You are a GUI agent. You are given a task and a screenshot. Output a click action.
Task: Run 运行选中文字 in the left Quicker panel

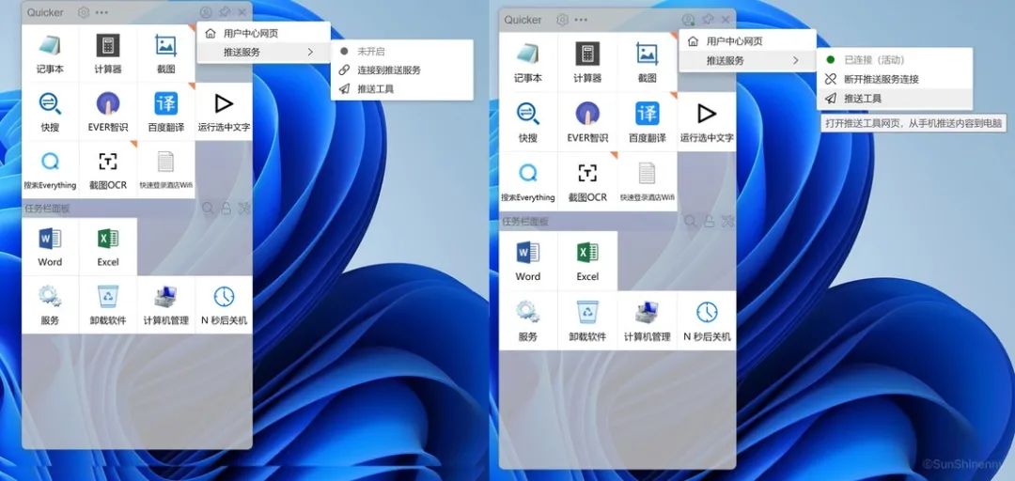(x=224, y=112)
